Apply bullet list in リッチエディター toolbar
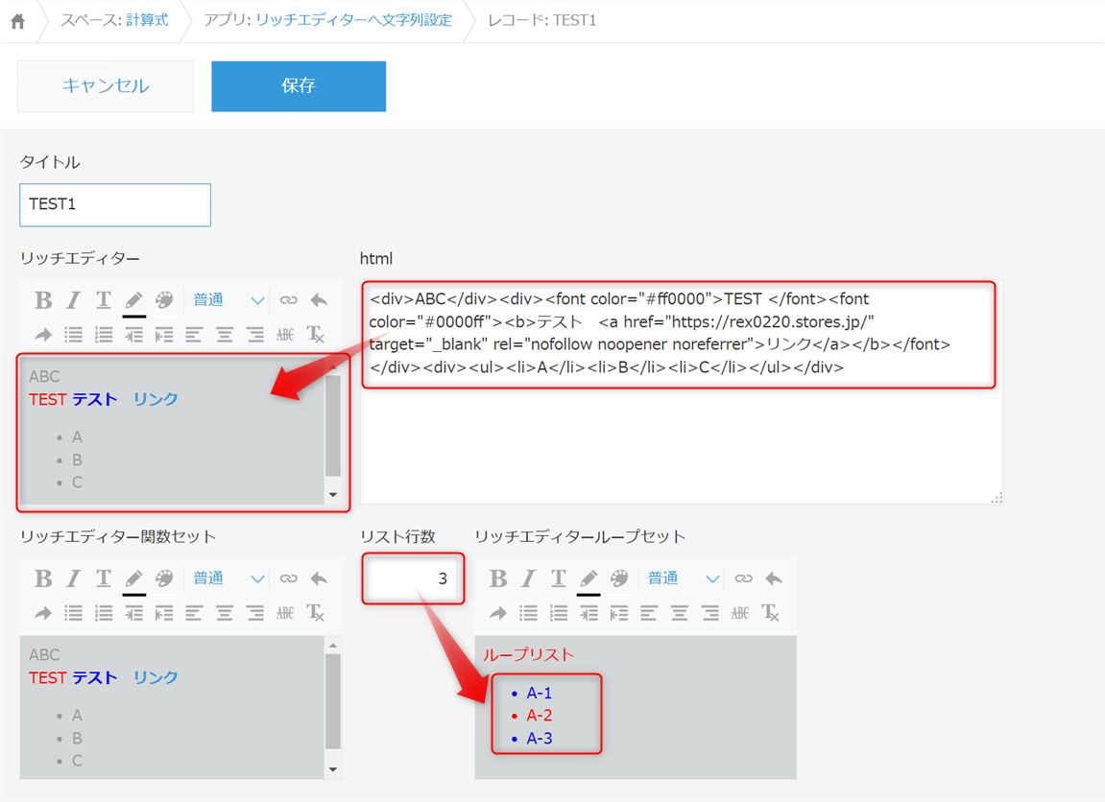 coord(73,335)
